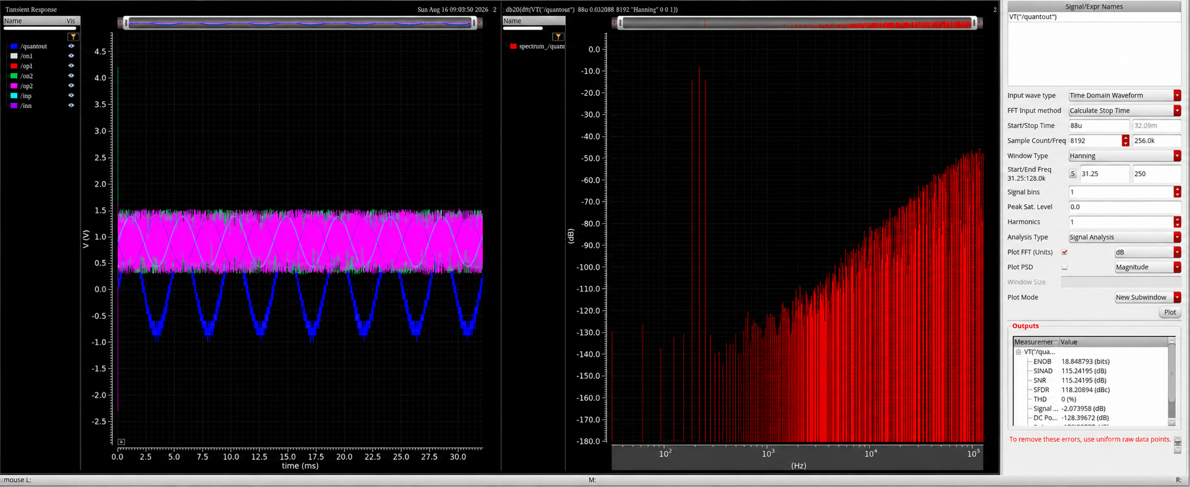Click the Harmonics input field
The height and width of the screenshot is (487, 1190).
click(x=1121, y=222)
